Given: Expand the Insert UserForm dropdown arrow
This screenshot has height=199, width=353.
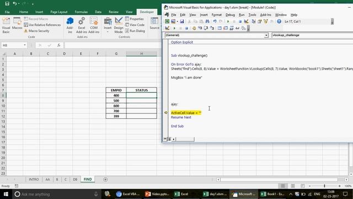Looking at the screenshot, I should [x=178, y=22].
